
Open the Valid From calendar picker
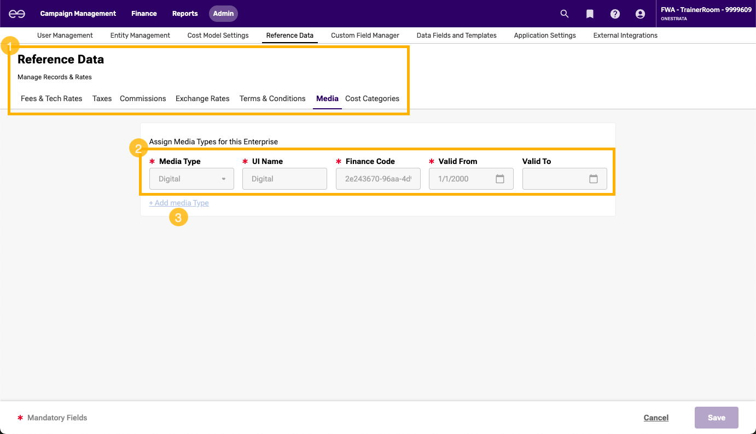click(x=499, y=179)
